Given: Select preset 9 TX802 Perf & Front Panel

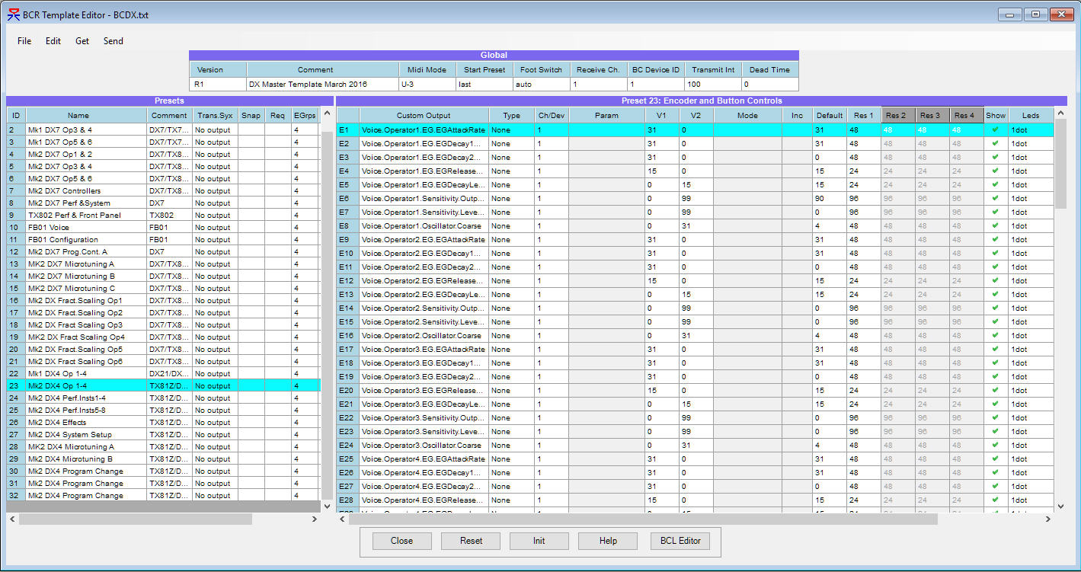Looking at the screenshot, I should (x=164, y=216).
